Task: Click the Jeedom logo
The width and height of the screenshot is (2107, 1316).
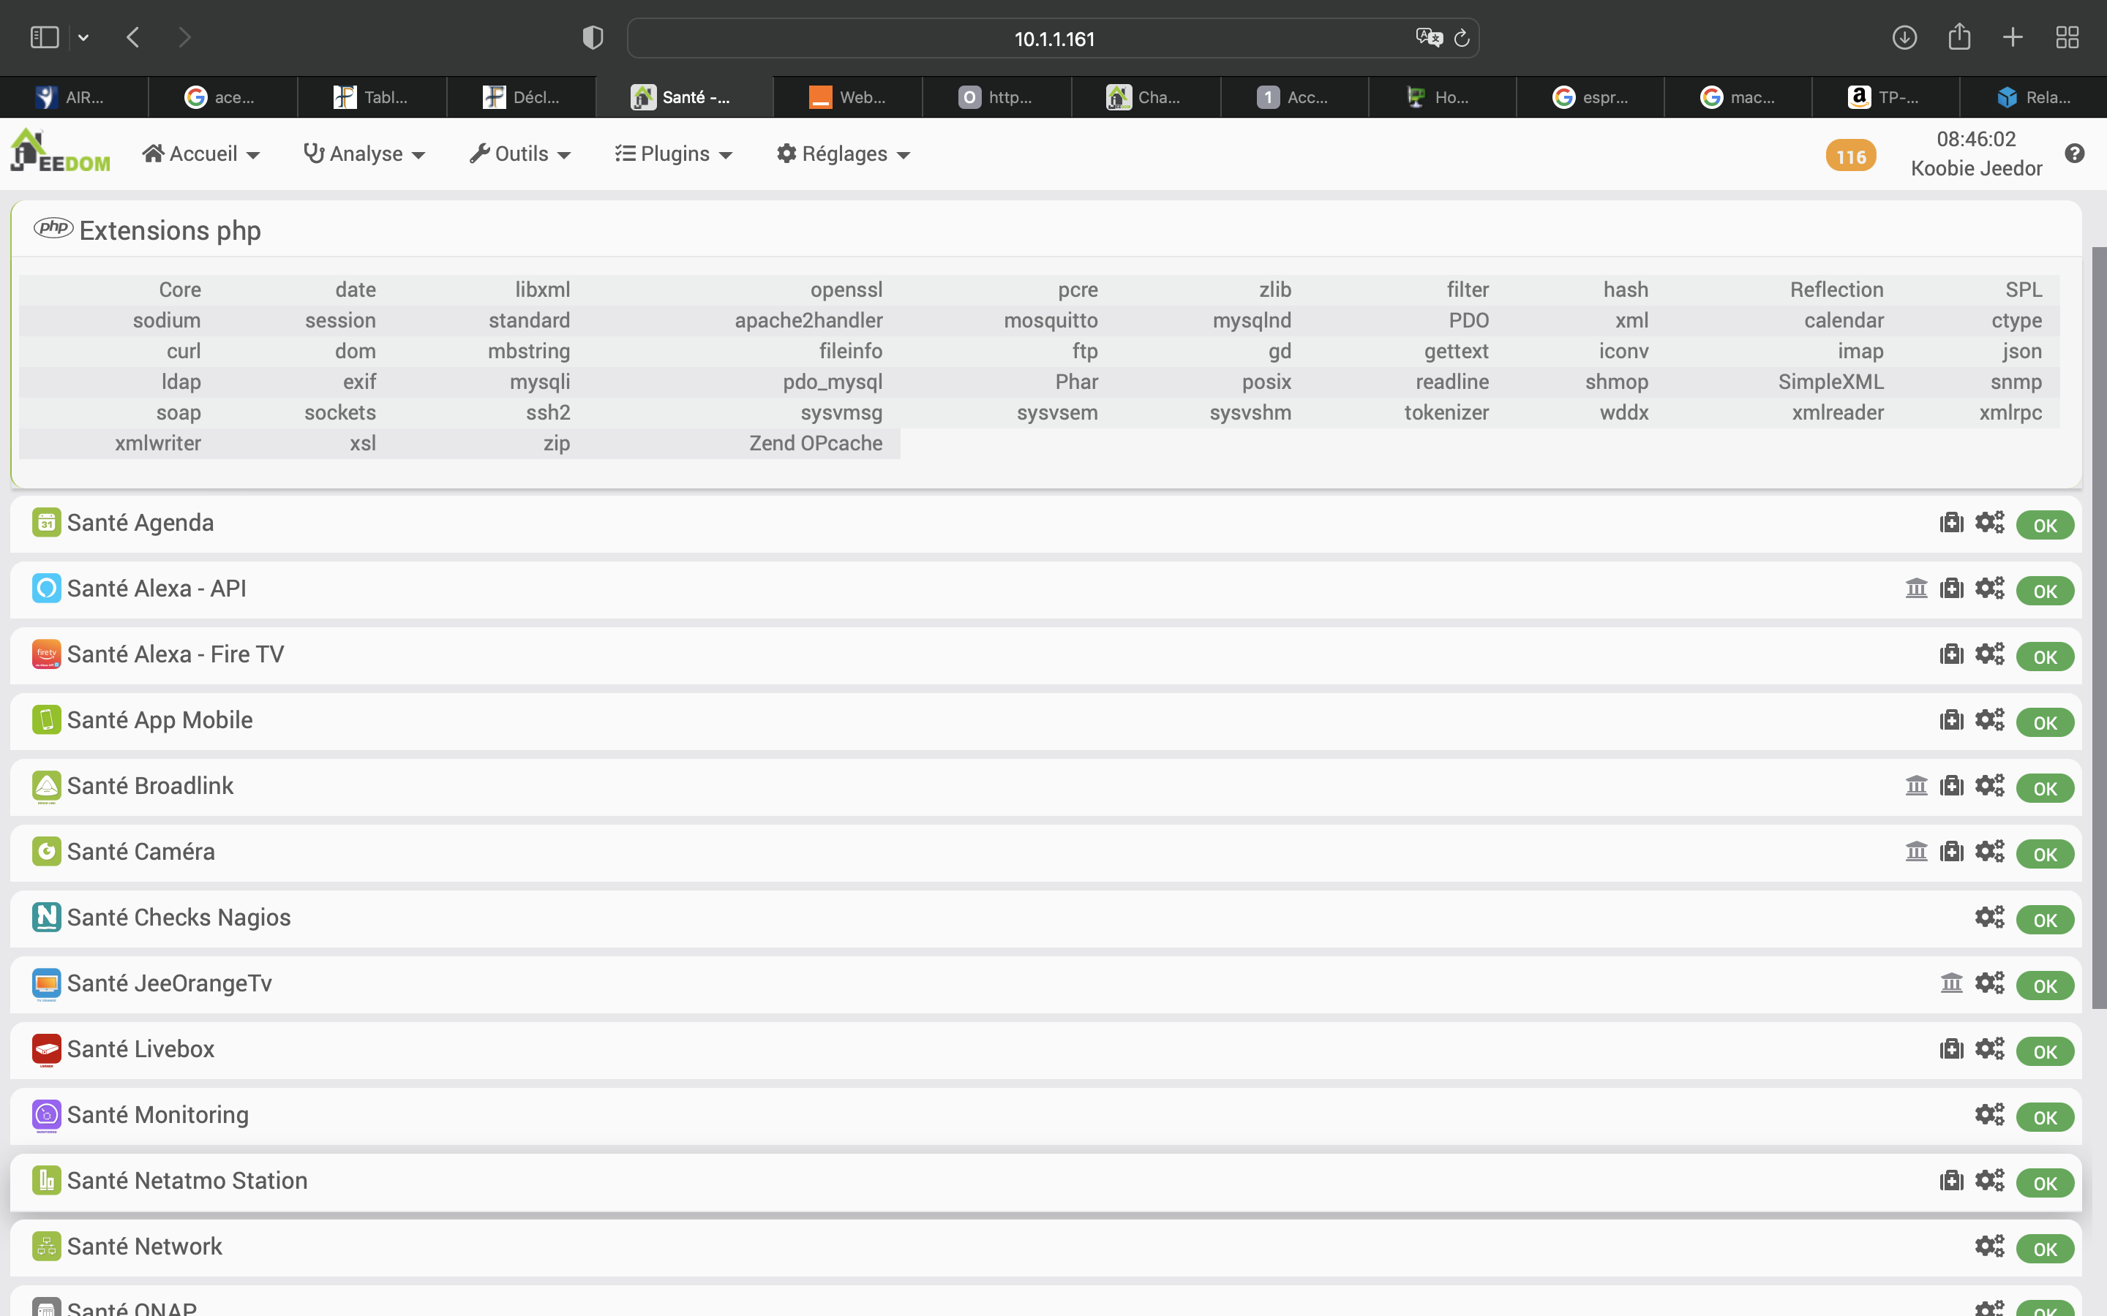Action: click(59, 151)
